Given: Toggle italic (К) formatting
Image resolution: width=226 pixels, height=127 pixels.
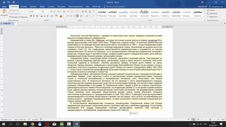Looking at the screenshot, I should (34, 16).
